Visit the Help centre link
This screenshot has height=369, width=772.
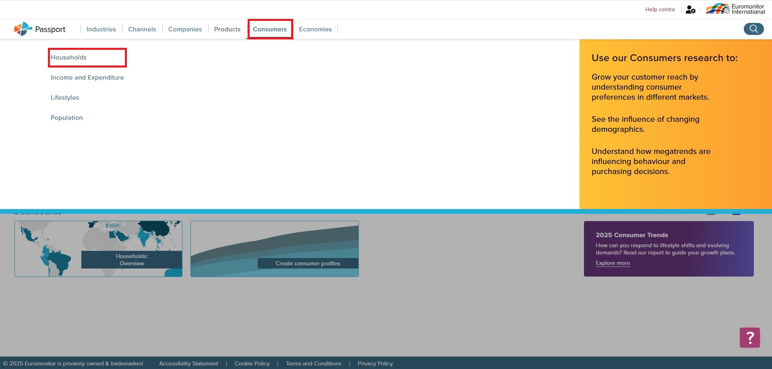(660, 10)
